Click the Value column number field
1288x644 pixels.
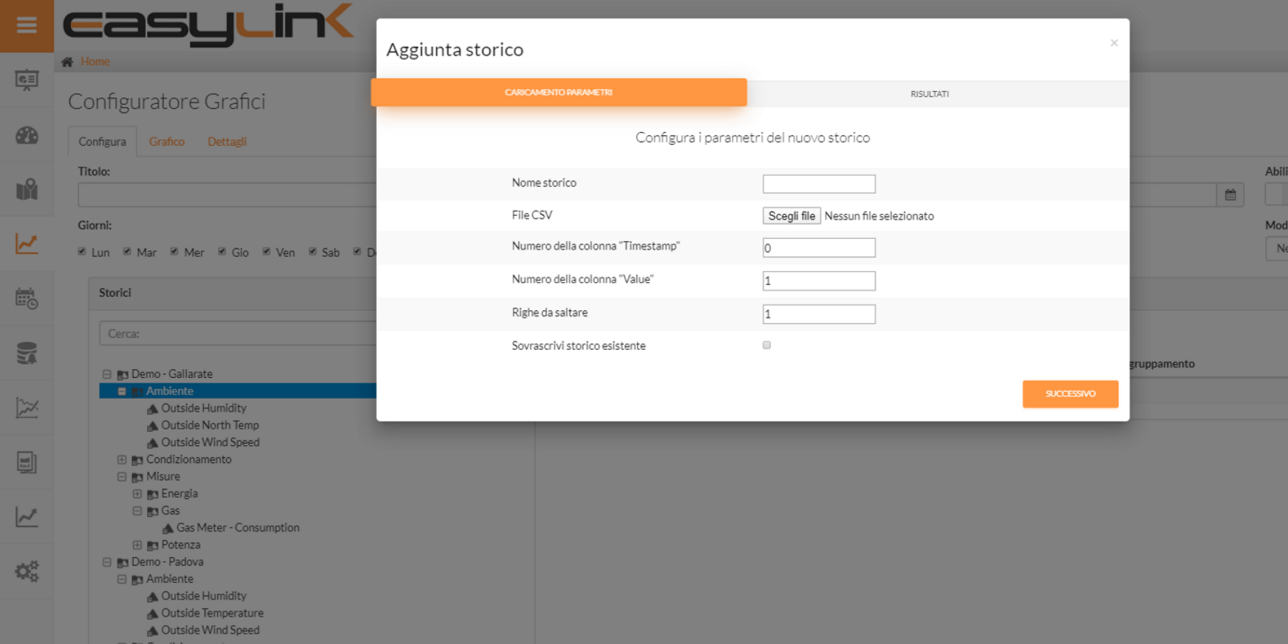[x=818, y=280]
